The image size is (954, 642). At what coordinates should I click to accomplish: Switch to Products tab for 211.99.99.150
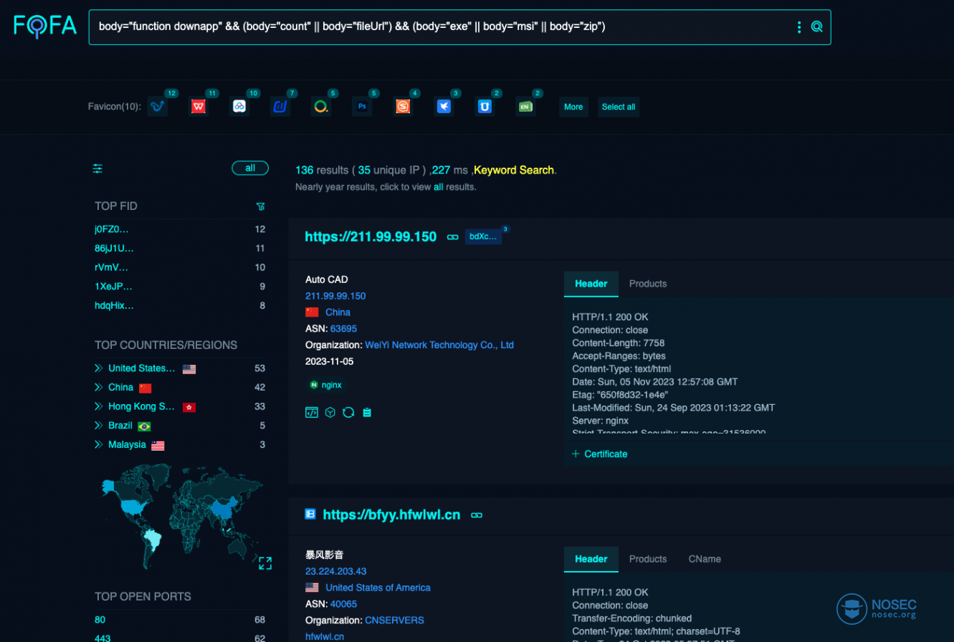click(648, 284)
